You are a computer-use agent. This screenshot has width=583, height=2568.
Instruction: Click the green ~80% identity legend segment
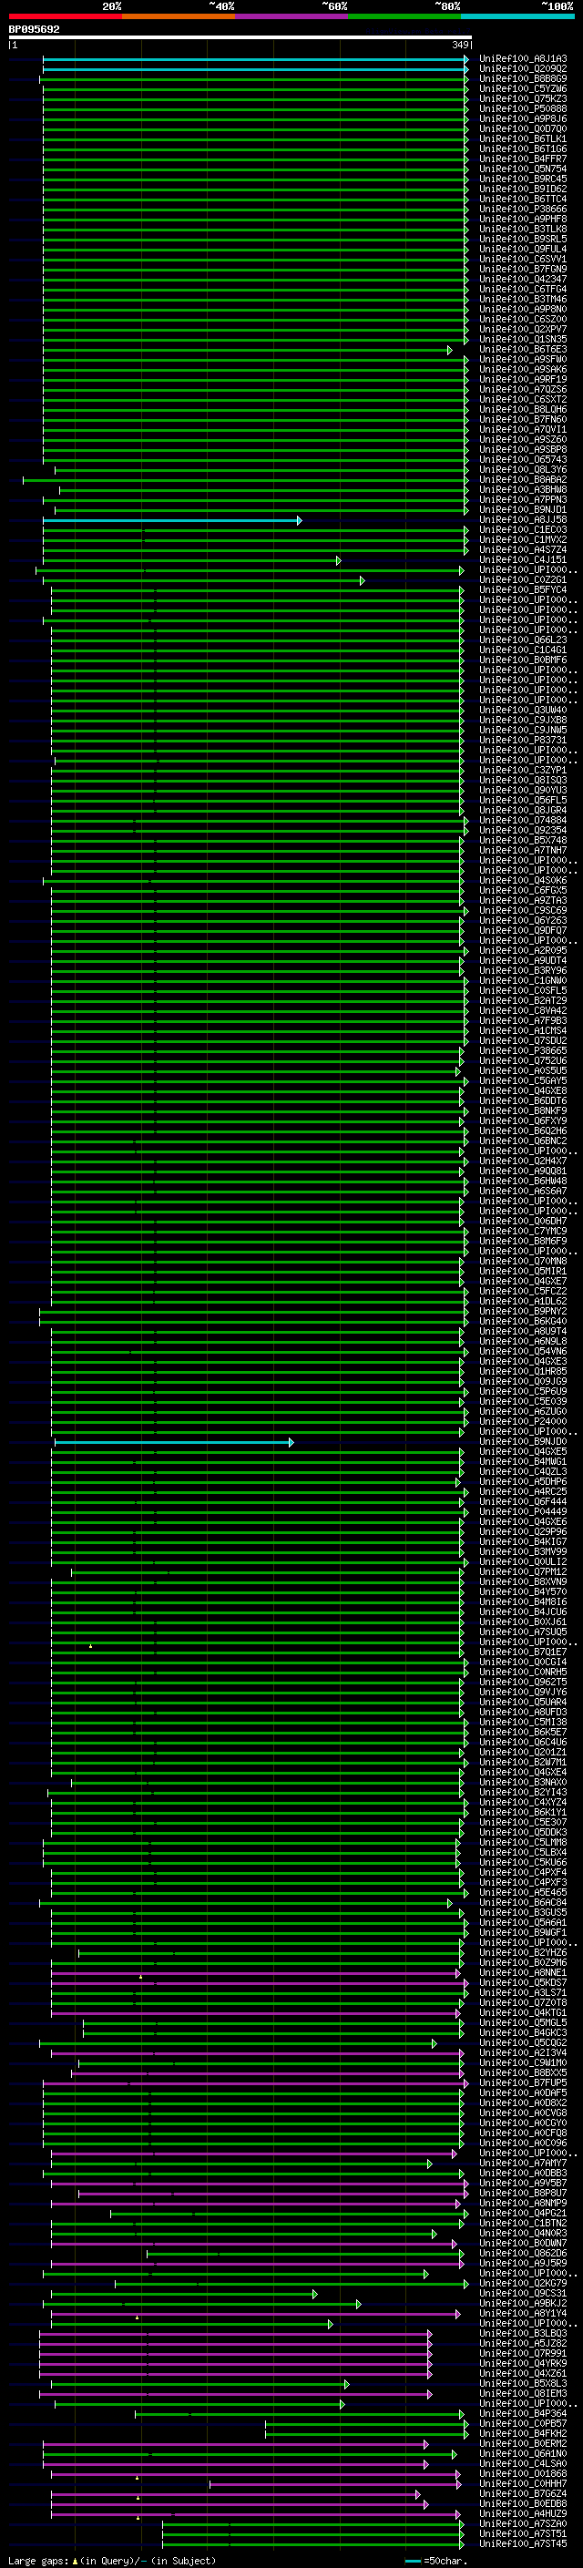(404, 16)
